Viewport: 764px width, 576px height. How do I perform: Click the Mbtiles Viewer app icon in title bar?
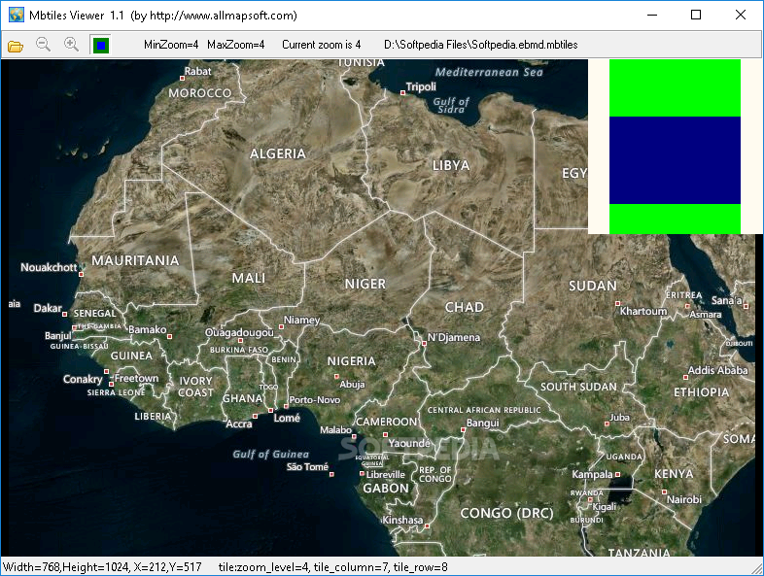coord(17,15)
